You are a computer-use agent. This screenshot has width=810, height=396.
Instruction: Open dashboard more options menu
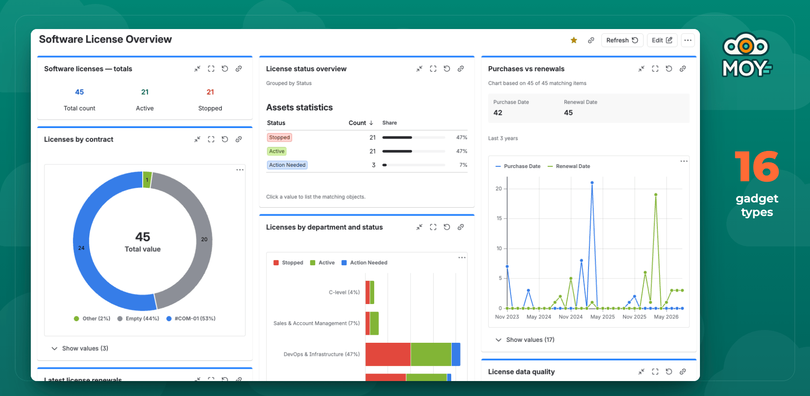[688, 40]
